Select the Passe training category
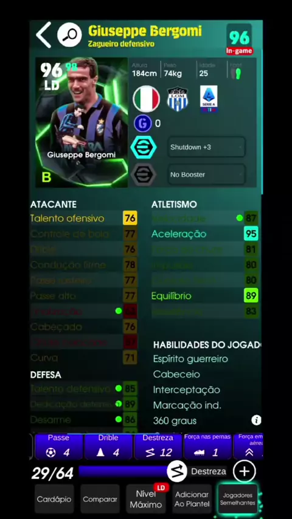Viewport: 292px width, 519px height. click(58, 447)
